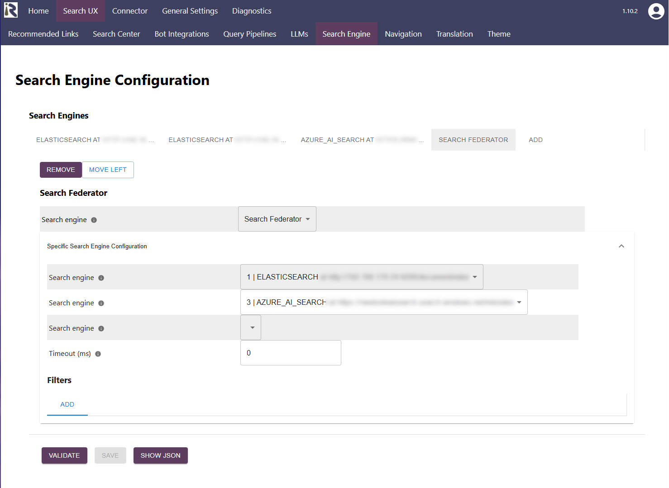The width and height of the screenshot is (669, 488).
Task: Open the empty third Search engine dropdown
Action: [251, 328]
